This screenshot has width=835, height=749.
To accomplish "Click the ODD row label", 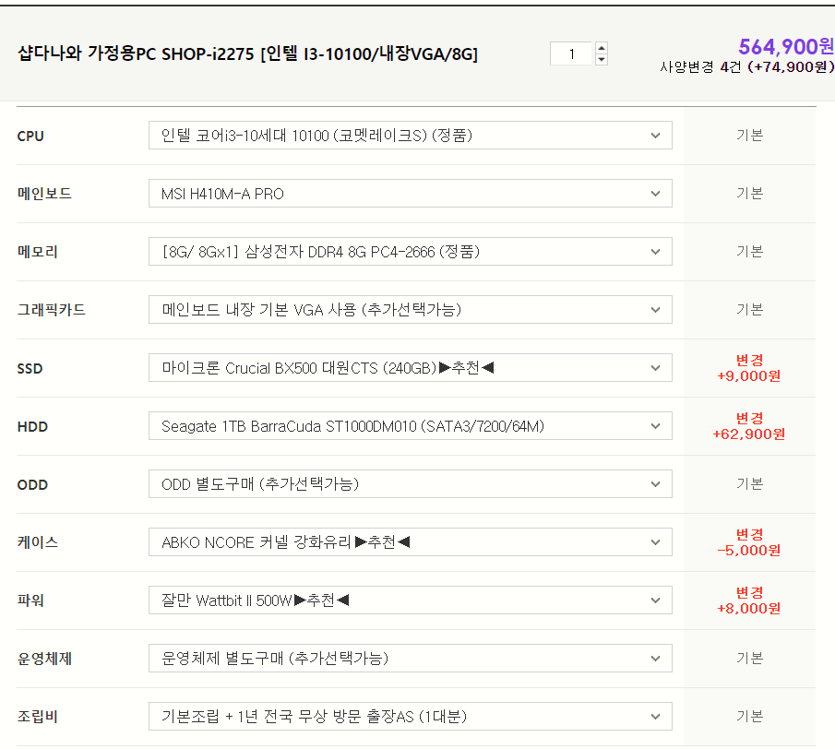I will pos(32,484).
